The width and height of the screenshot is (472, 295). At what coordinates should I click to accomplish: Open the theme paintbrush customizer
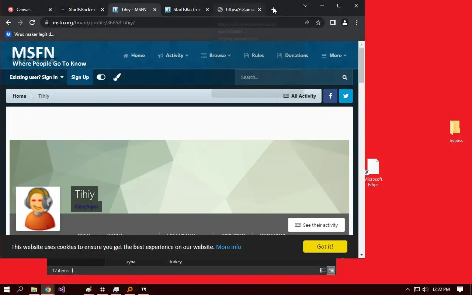tap(117, 77)
